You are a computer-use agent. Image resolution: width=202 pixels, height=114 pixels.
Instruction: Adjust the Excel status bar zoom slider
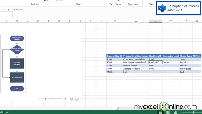click(193, 112)
